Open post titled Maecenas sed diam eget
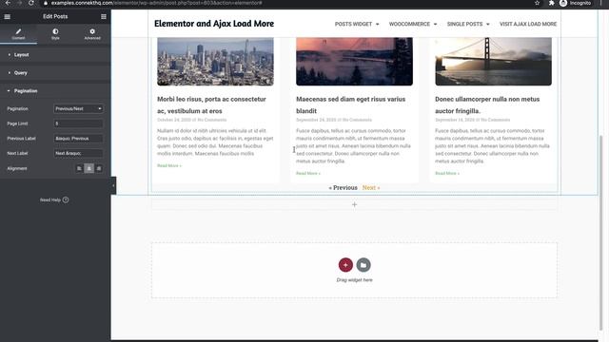This screenshot has height=342, width=609. [x=350, y=105]
